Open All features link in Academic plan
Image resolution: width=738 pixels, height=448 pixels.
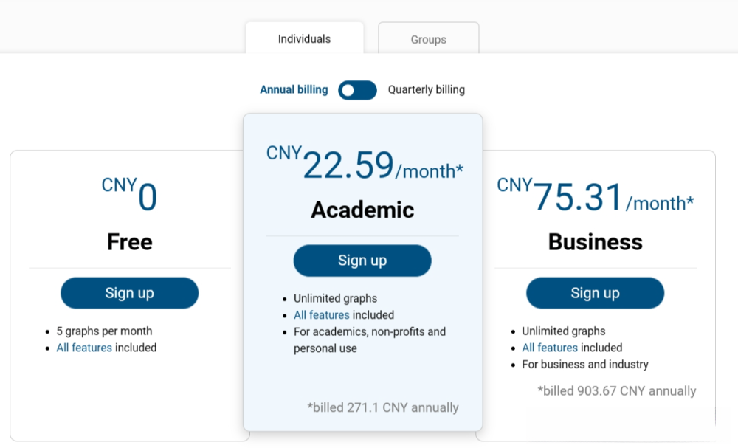coord(321,315)
